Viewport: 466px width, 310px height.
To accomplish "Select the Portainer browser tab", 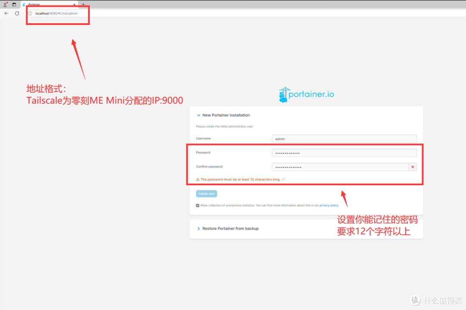I will pos(49,4).
